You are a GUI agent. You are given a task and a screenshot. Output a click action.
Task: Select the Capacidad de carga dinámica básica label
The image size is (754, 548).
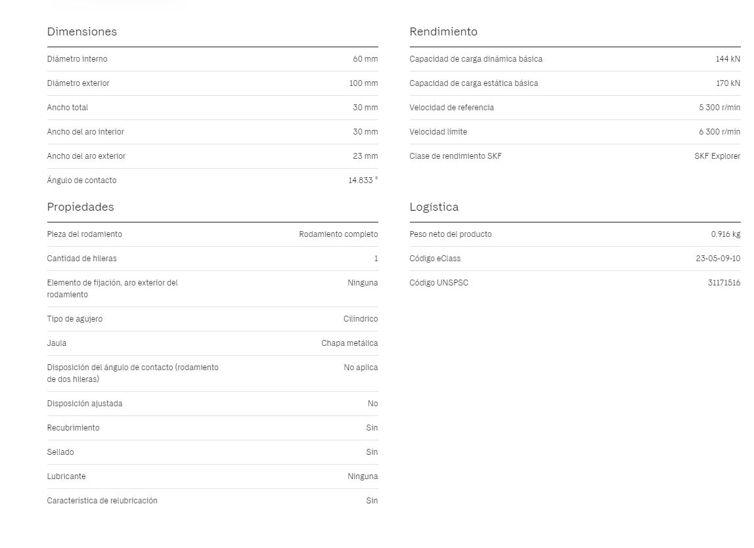pos(476,59)
